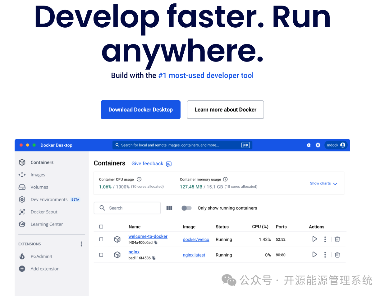Click port 52:52 of welcome-to-docker
The image size is (385, 296).
click(281, 239)
